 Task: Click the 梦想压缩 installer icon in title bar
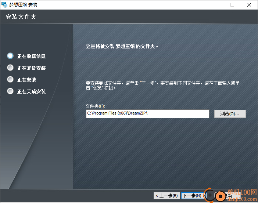(x=4, y=5)
